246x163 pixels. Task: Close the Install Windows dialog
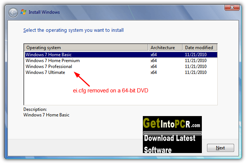tap(232, 7)
